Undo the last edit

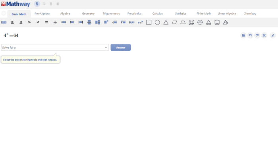tap(250, 35)
